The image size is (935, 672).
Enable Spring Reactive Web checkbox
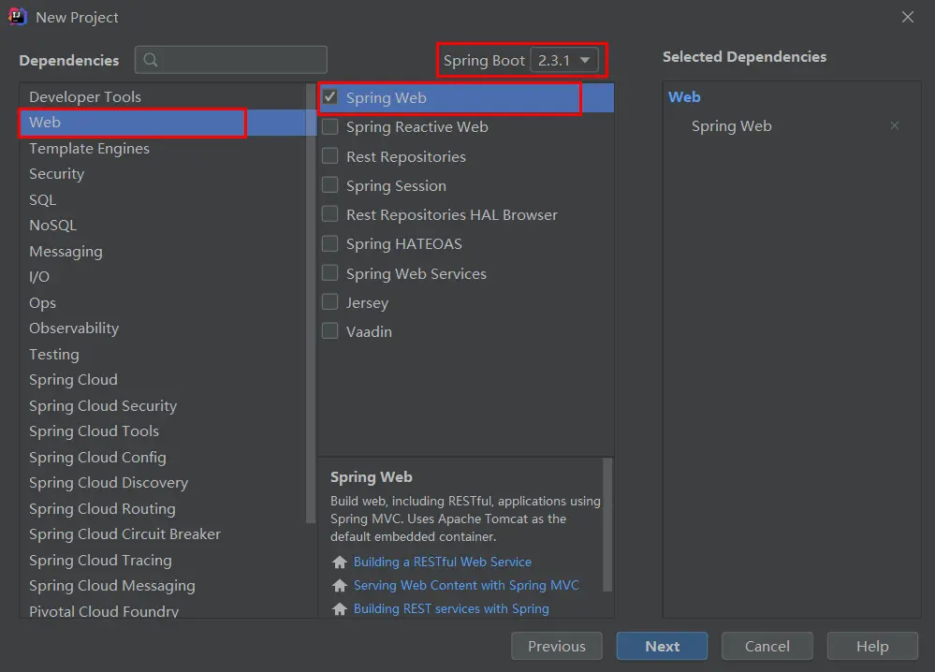click(329, 126)
